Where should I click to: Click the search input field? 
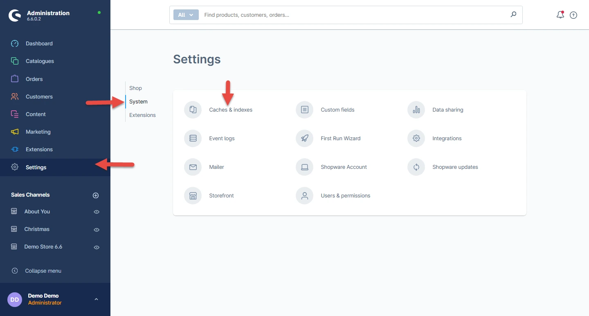(352, 15)
